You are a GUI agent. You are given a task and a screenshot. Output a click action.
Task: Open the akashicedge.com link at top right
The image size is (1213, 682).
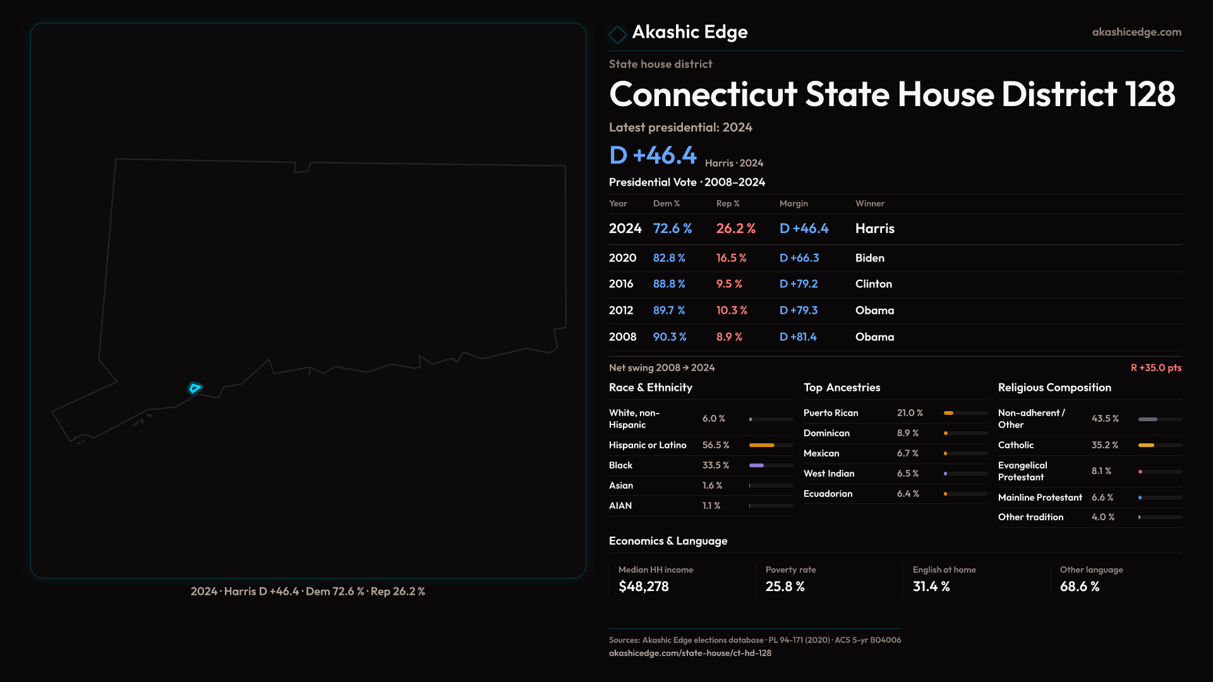click(1136, 32)
